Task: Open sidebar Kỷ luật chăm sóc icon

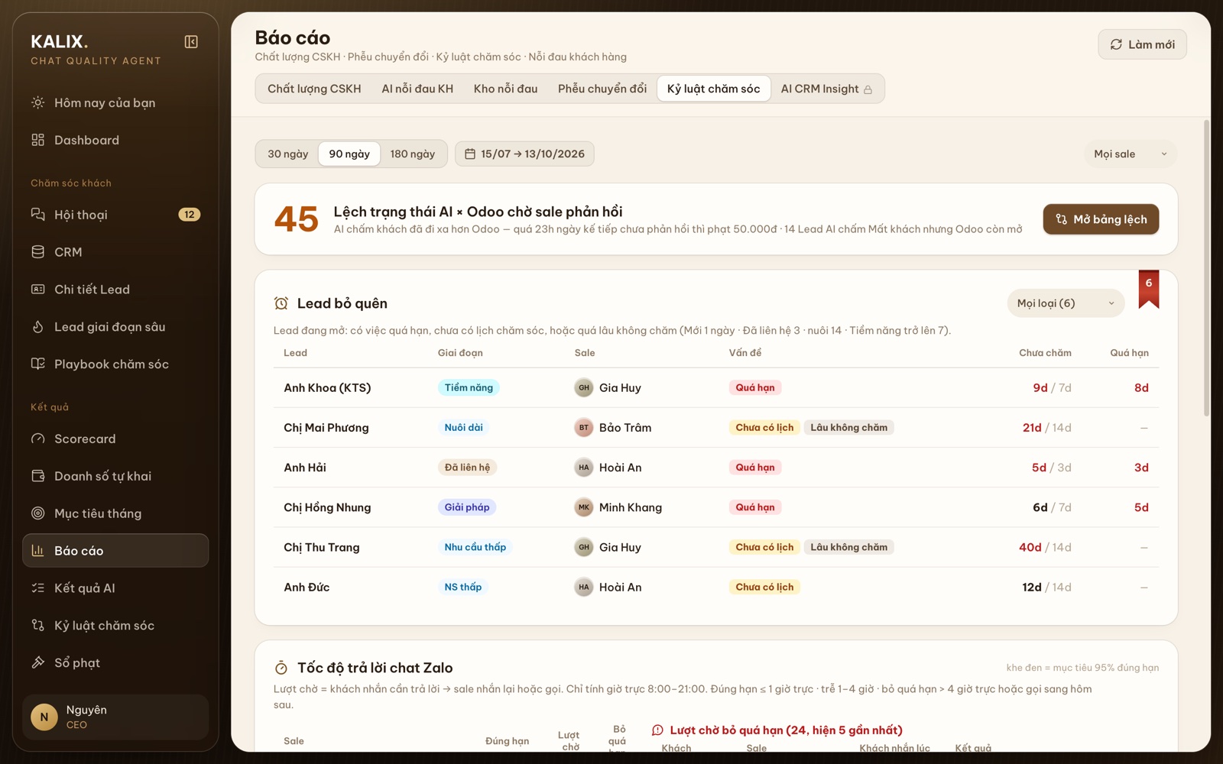Action: 37,626
